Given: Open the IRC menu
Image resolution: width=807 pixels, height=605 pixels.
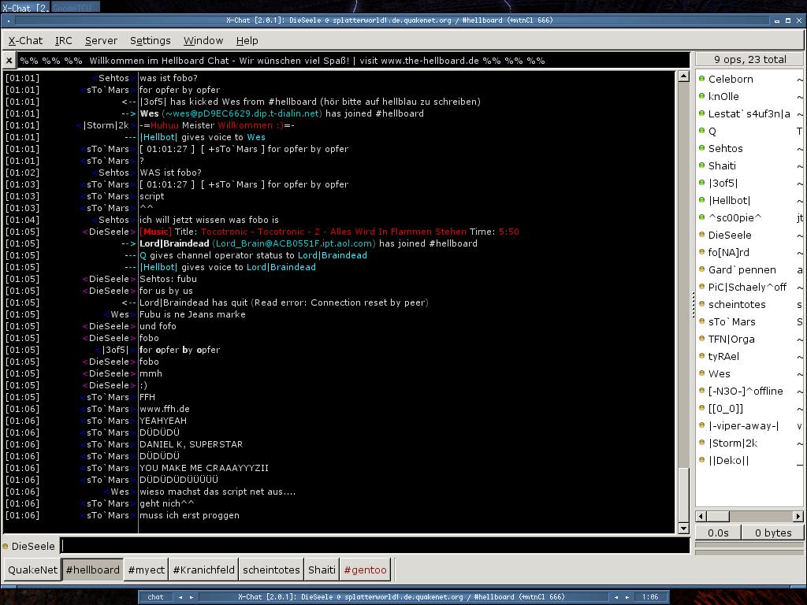Looking at the screenshot, I should 63,40.
